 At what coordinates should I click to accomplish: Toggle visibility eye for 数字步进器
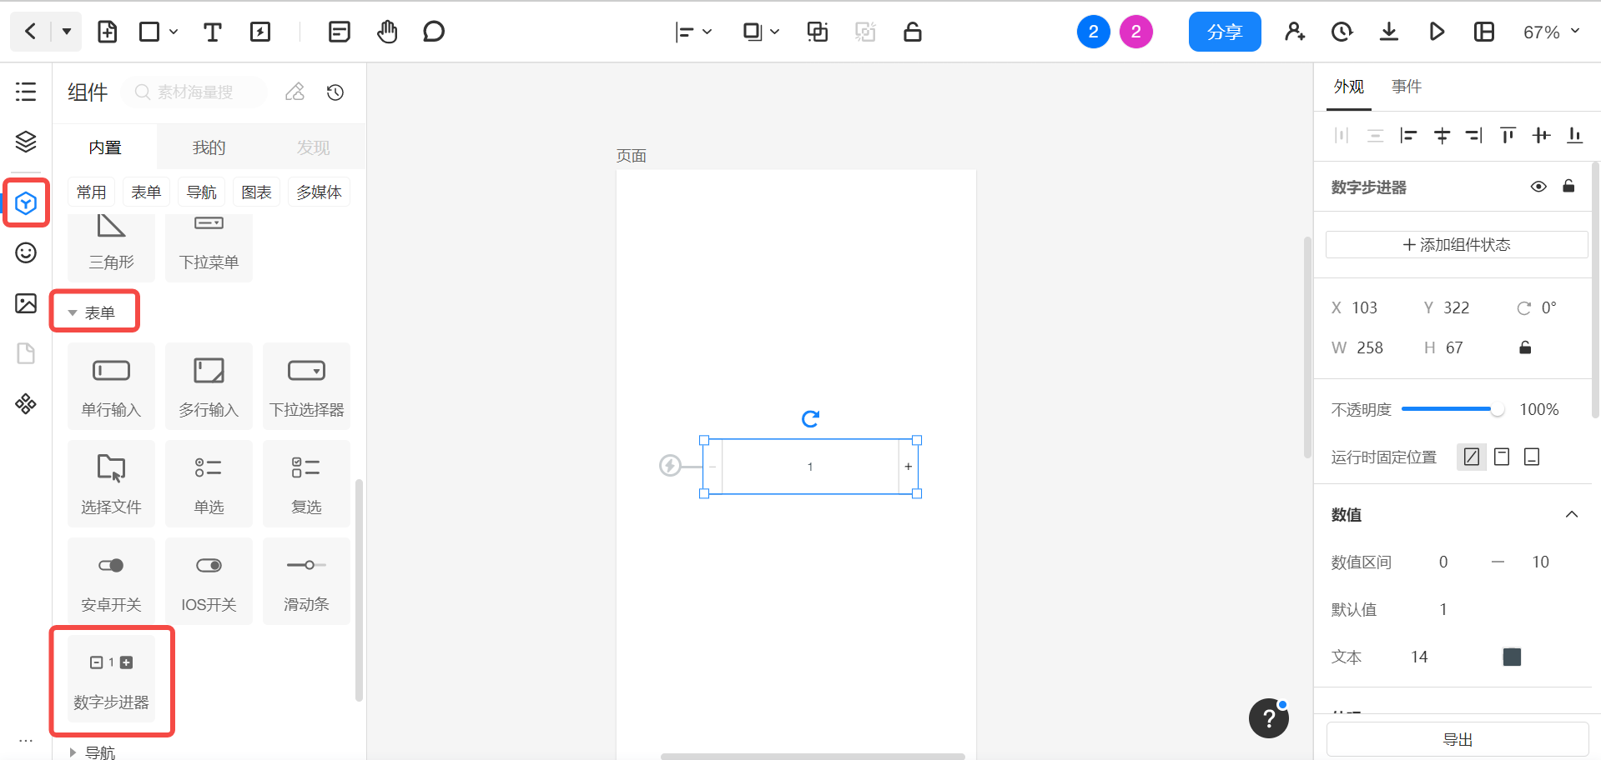[1538, 187]
